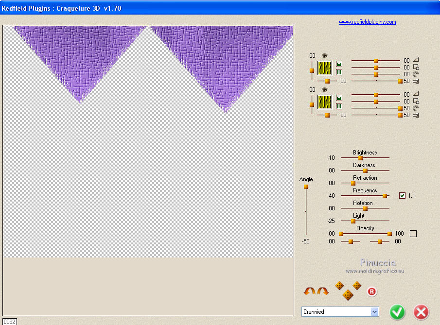
Task: Click the lower layer triangle slope icon
Action: pyautogui.click(x=416, y=94)
